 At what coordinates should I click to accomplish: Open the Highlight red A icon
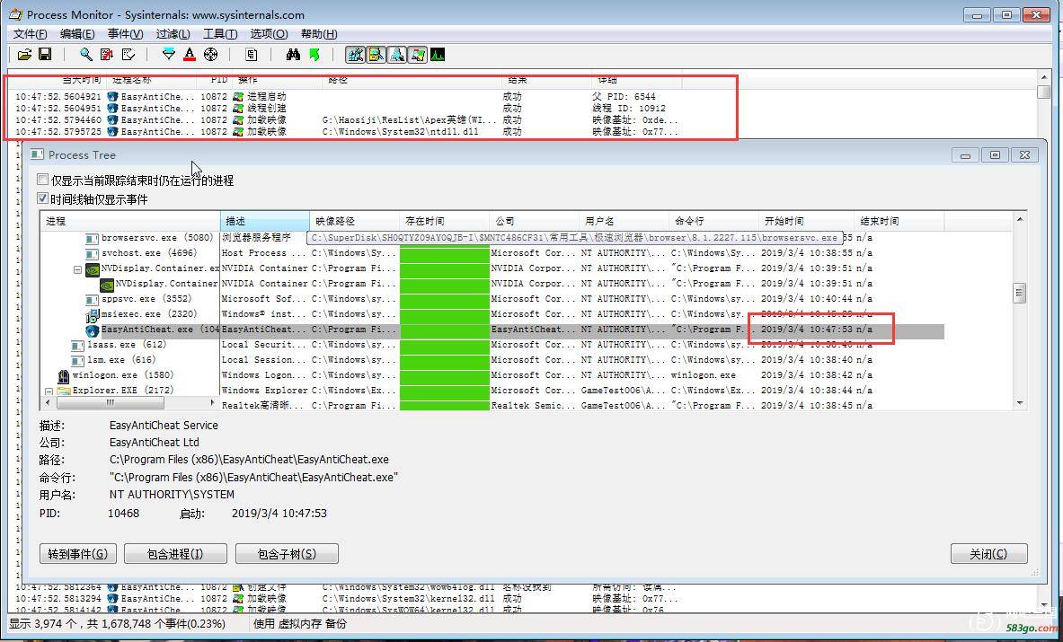(189, 55)
